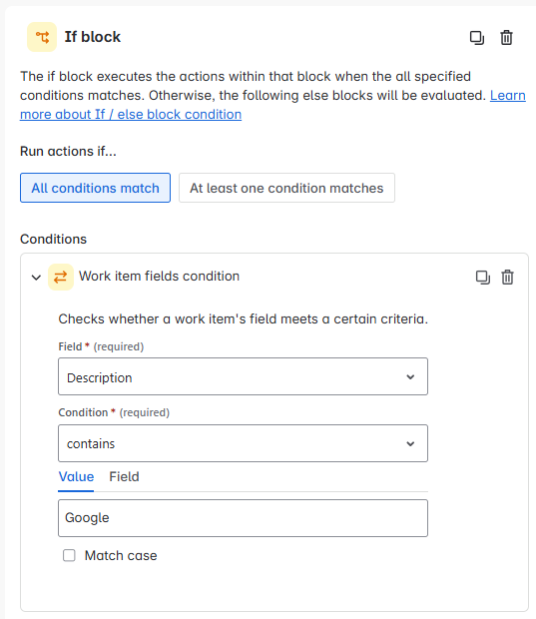Screen dimensions: 536x619
Task: Click the Match case label
Action: [121, 556]
